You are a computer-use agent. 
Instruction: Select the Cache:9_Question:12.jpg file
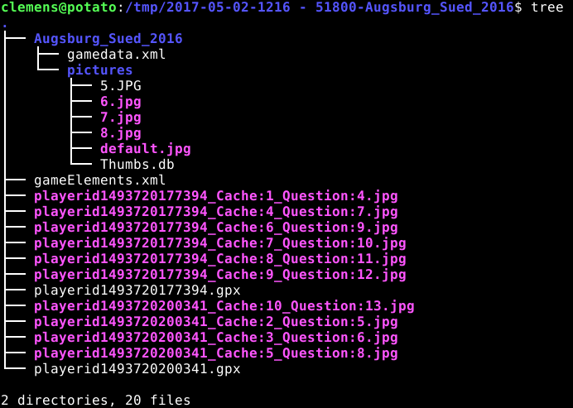pyautogui.click(x=220, y=275)
